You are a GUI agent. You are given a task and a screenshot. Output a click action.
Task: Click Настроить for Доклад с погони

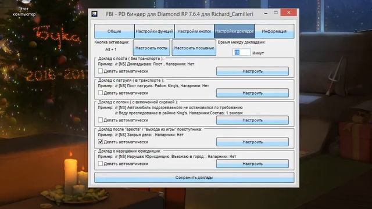[252, 120]
